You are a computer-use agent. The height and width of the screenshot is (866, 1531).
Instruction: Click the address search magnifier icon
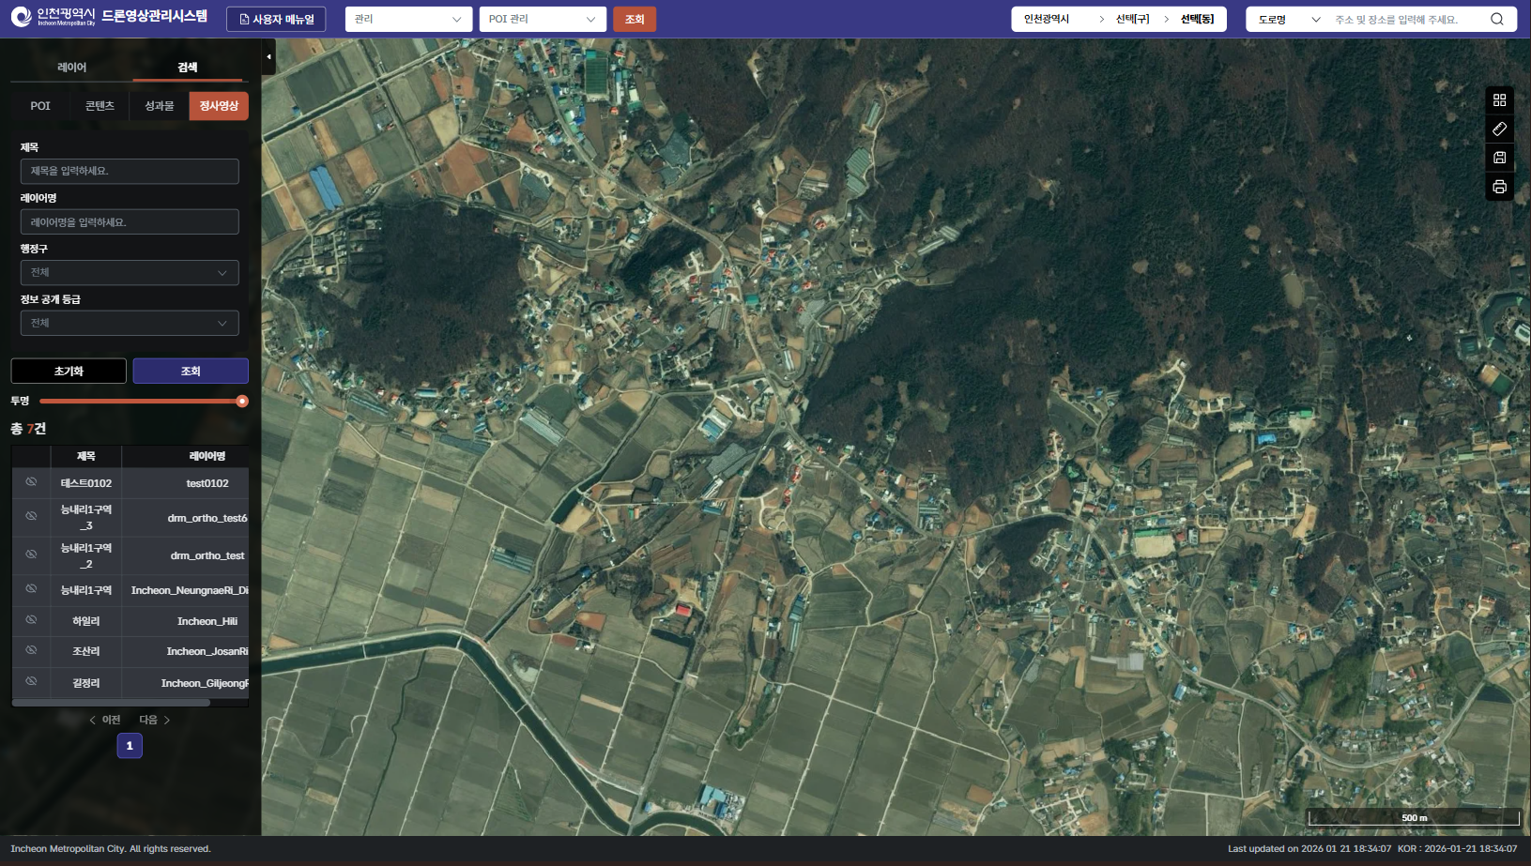(1496, 19)
